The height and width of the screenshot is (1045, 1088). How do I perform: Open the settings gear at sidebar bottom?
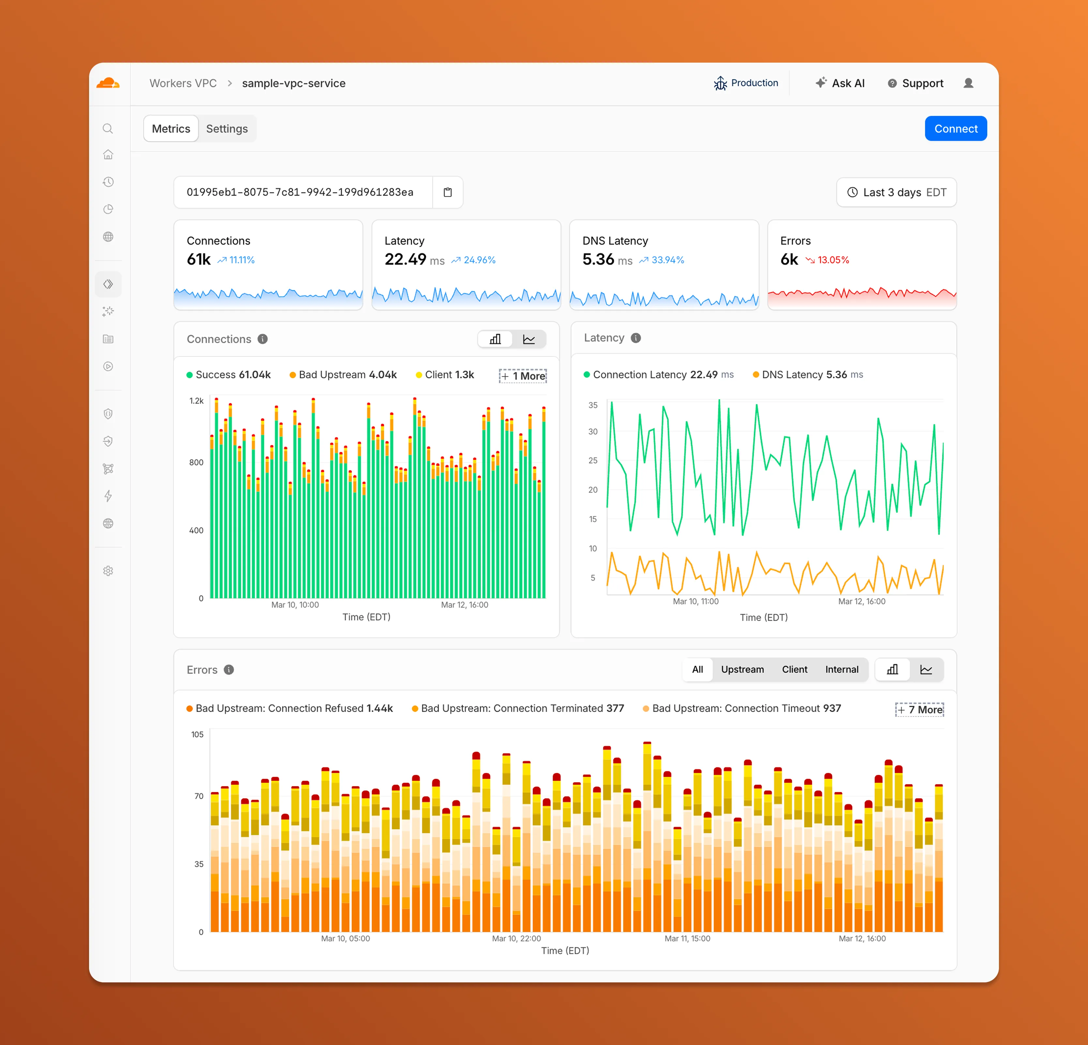pyautogui.click(x=108, y=570)
